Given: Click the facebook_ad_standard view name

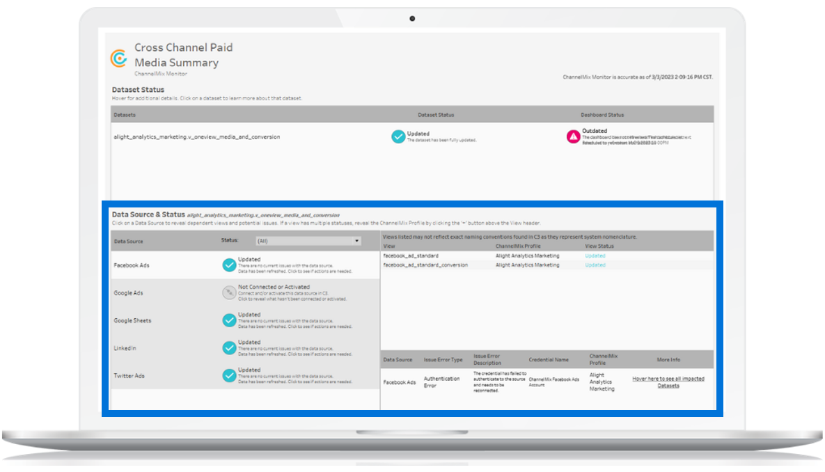Looking at the screenshot, I should tap(410, 255).
